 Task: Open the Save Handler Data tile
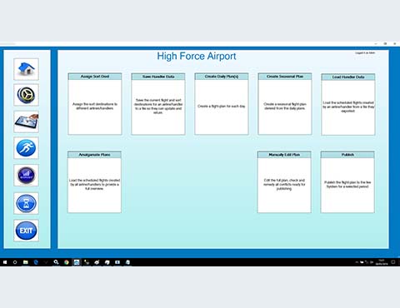158,104
